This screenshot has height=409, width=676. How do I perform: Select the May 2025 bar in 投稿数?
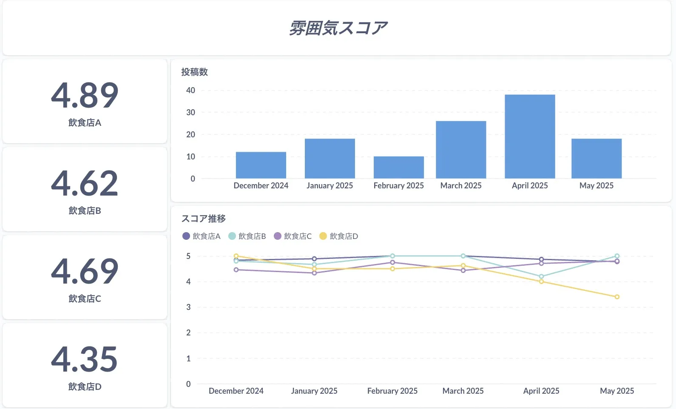pyautogui.click(x=596, y=159)
